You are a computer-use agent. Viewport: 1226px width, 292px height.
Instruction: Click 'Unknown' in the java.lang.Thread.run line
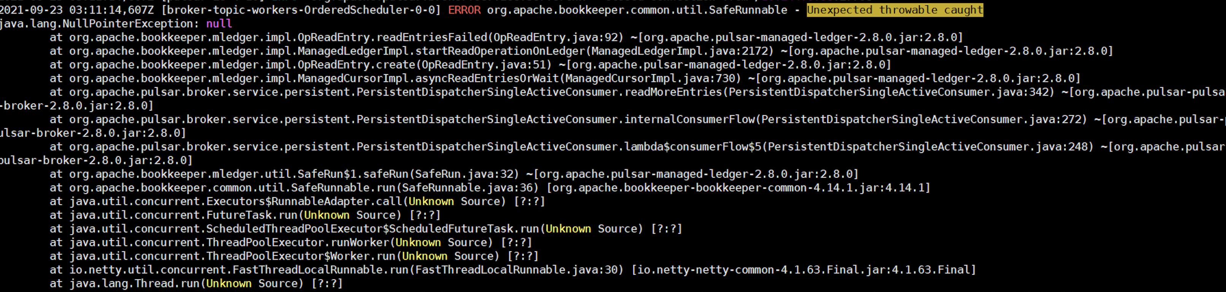point(229,284)
